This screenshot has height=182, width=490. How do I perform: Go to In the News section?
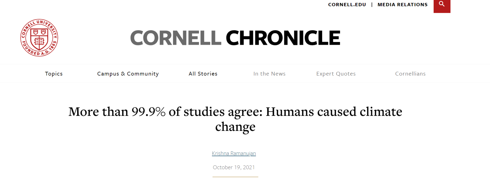coord(269,74)
